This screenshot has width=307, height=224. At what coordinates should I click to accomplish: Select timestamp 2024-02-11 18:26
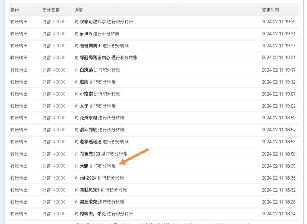pyautogui.click(x=278, y=202)
